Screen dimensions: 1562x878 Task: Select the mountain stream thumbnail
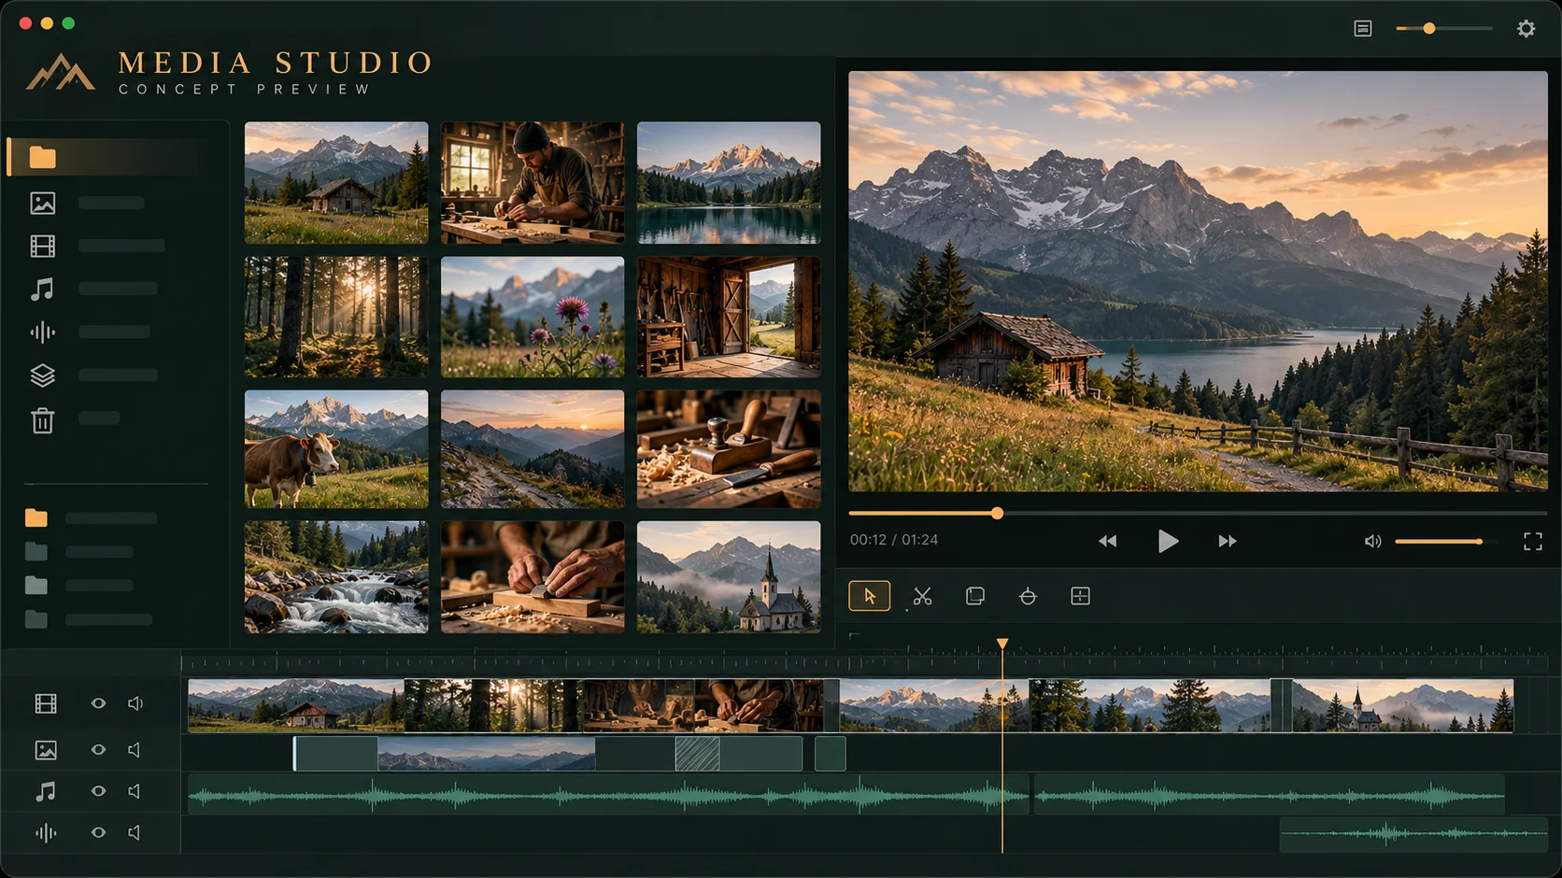(x=336, y=577)
